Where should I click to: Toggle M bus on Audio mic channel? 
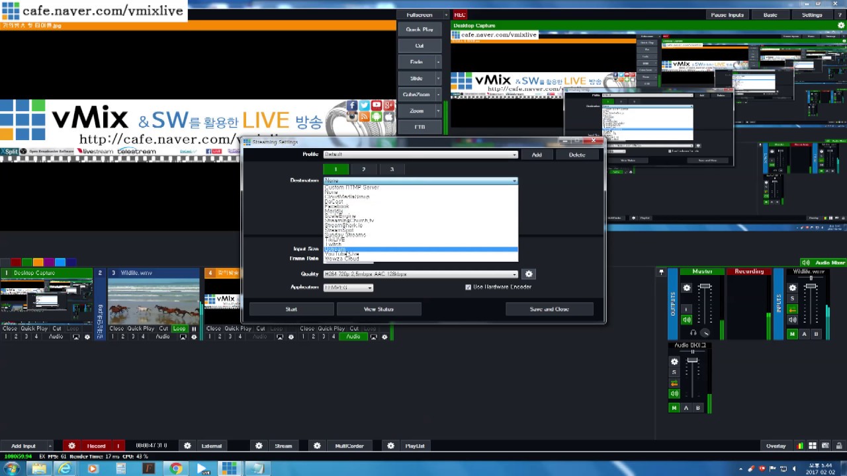pos(674,408)
